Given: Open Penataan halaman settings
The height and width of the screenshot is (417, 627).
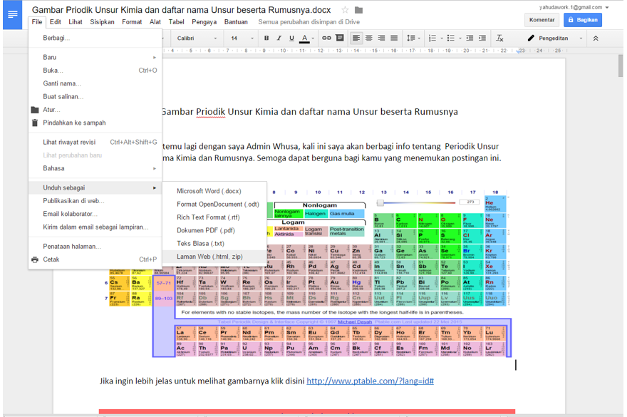Looking at the screenshot, I should point(95,247).
